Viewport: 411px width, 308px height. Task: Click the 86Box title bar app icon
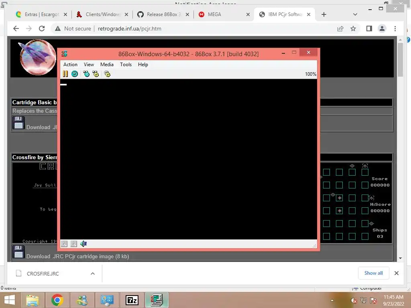coord(65,54)
